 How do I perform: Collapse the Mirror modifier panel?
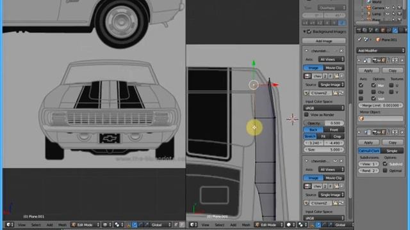click(x=359, y=61)
